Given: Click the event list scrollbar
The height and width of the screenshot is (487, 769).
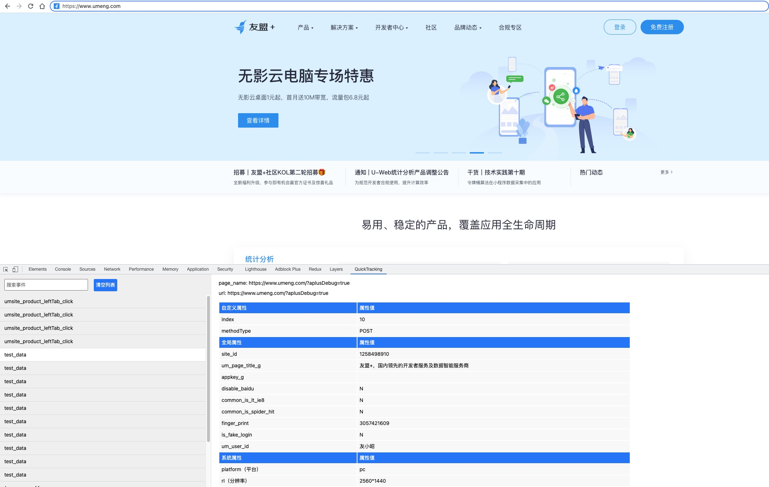Looking at the screenshot, I should (x=208, y=368).
